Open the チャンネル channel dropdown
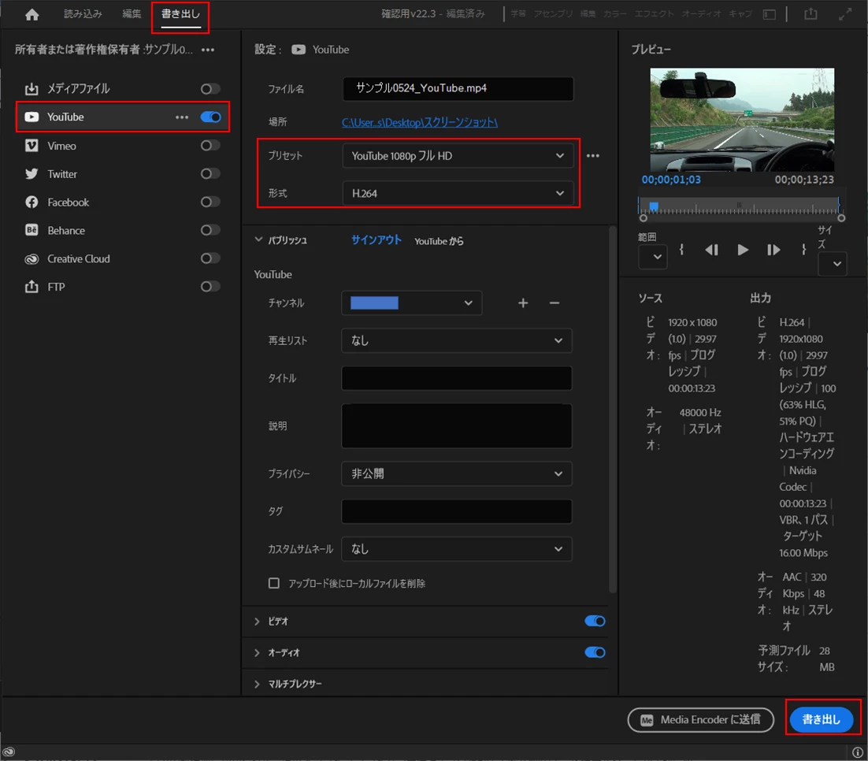The height and width of the screenshot is (761, 868). click(x=411, y=303)
